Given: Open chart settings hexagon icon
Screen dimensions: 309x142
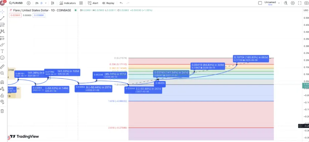Looking at the screenshot, I should 293,3.
